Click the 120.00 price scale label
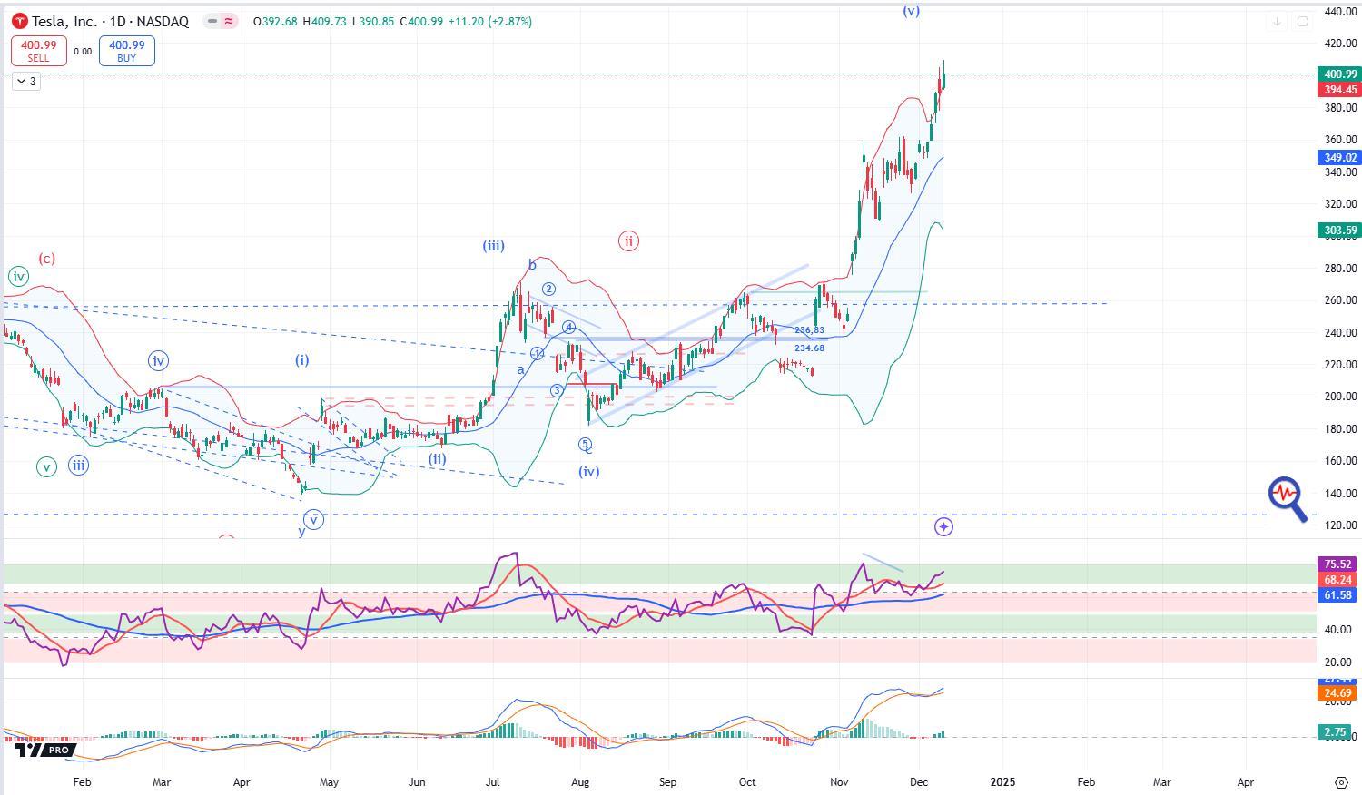 pos(1340,525)
